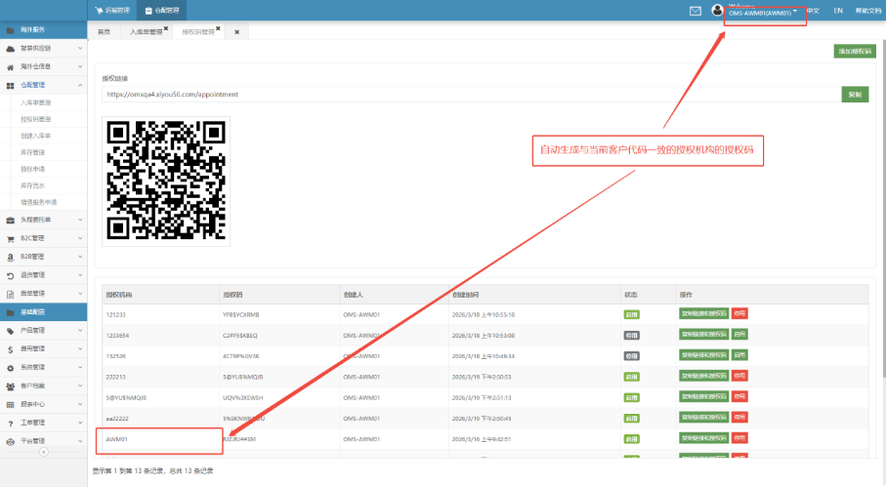Click the green 复制 button beside link
This screenshot has width=887, height=487.
(x=854, y=95)
